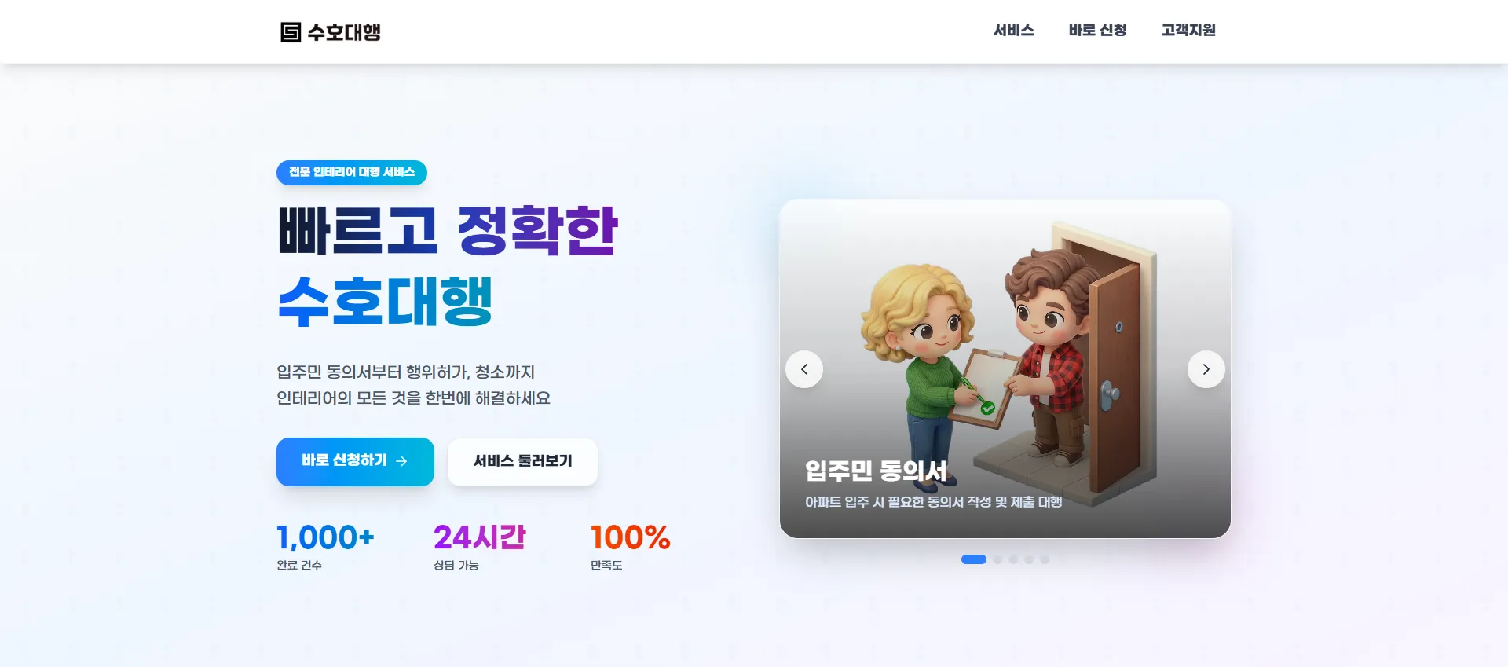Select the first active carousel indicator
The height and width of the screenshot is (667, 1508).
(974, 559)
